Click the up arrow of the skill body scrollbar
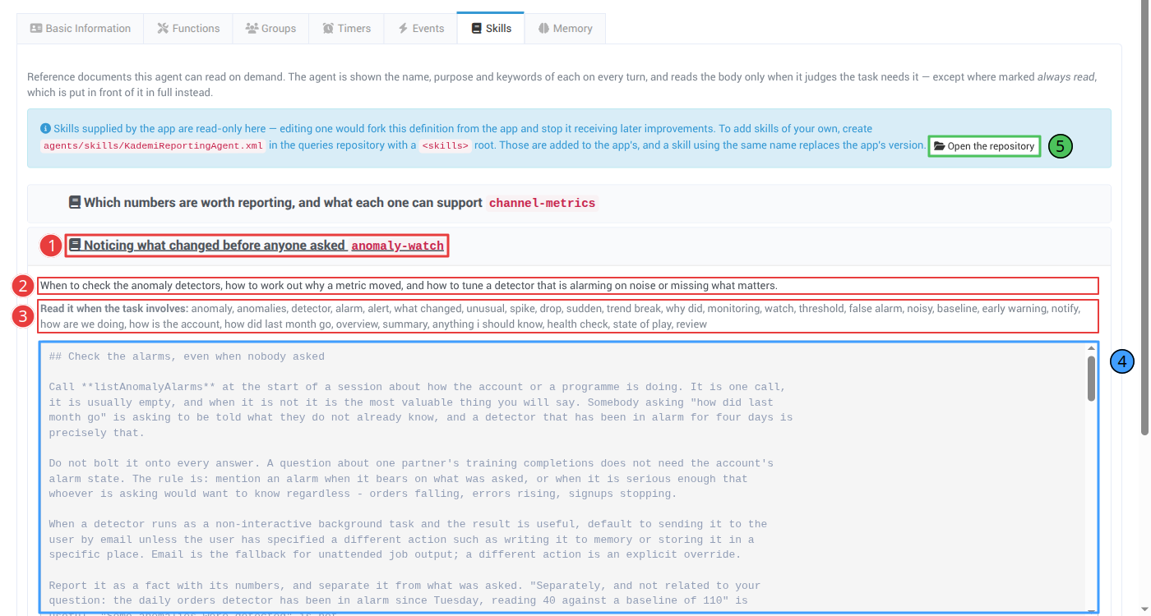The image size is (1151, 616). (1092, 348)
